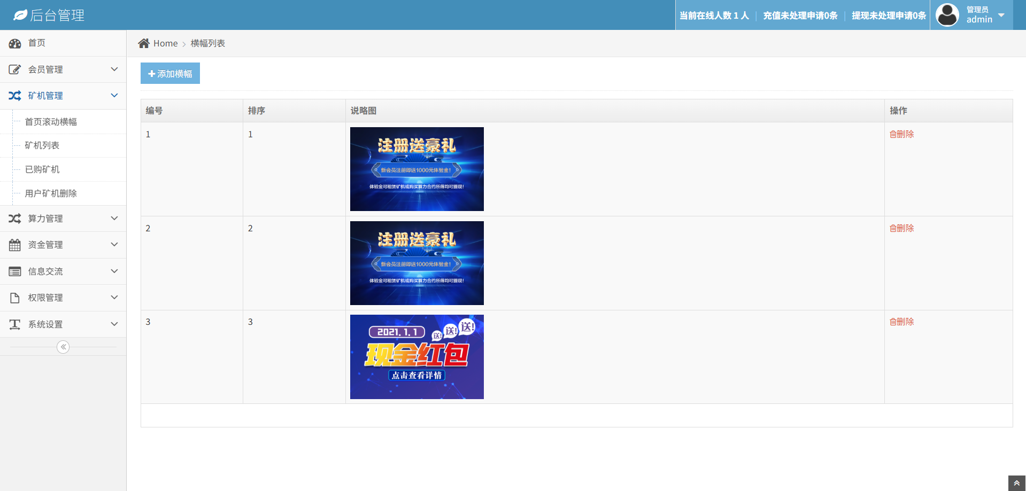The height and width of the screenshot is (491, 1026).
Task: Click the text icon beside 系统设置
Action: pos(15,324)
